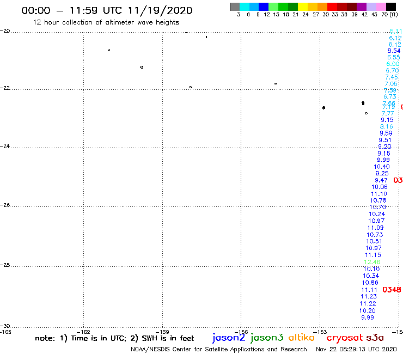Click the wave height value 10.34
This screenshot has height=354, width=403.
pyautogui.click(x=371, y=276)
